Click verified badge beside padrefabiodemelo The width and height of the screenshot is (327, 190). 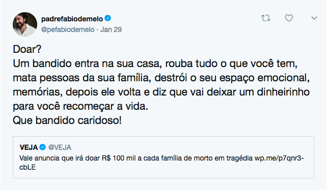pos(107,18)
